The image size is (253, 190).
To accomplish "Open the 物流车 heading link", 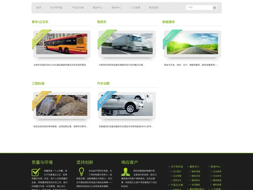I will [102, 22].
